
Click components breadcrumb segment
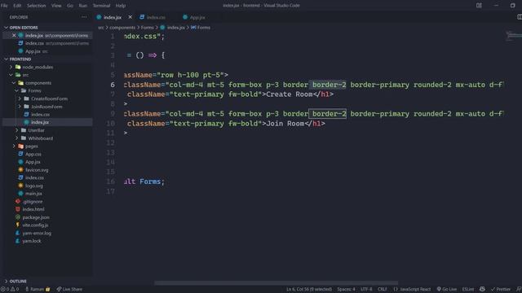122,28
